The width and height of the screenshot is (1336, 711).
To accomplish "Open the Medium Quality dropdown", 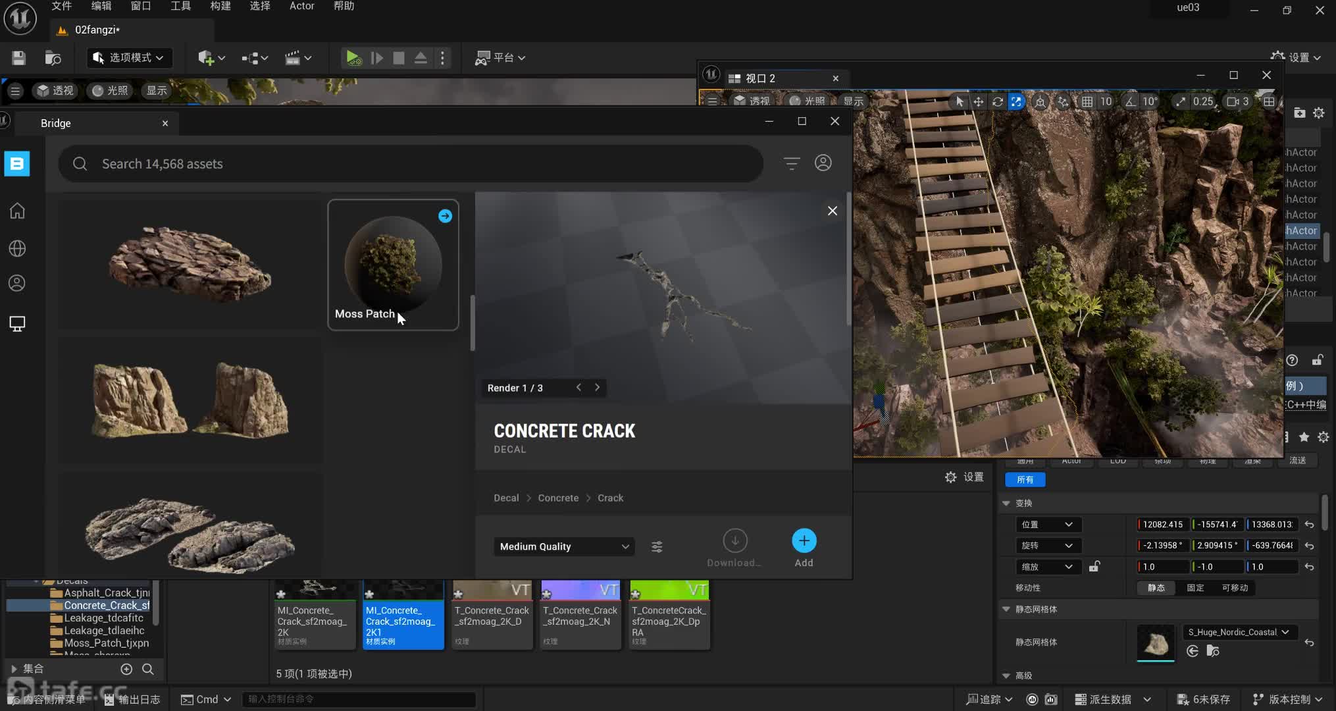I will (x=564, y=546).
